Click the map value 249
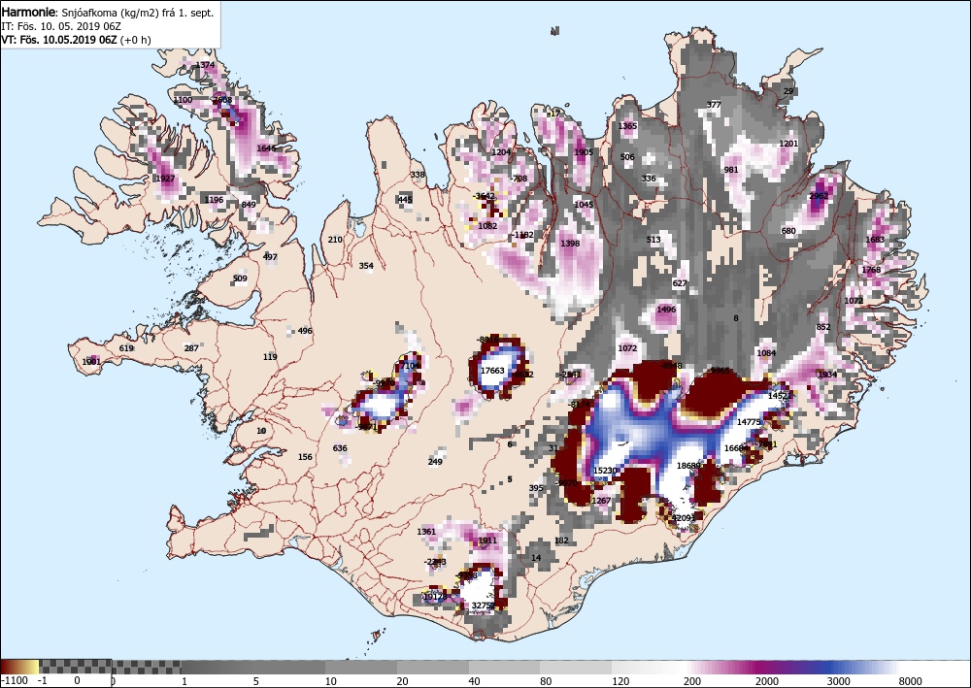971x688 pixels. pos(435,462)
